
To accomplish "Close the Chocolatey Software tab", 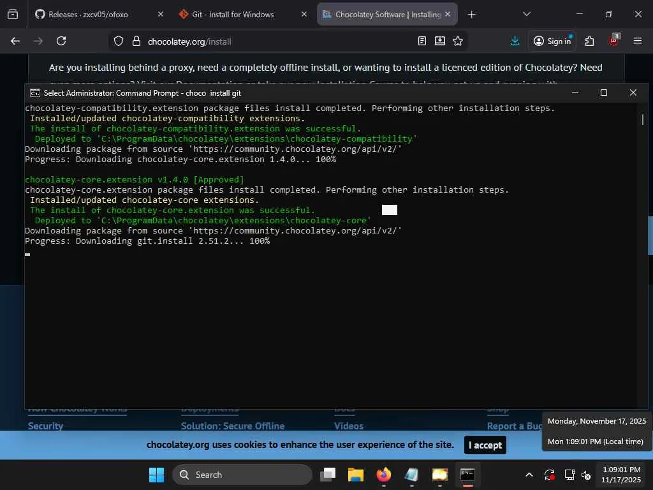I will point(448,14).
